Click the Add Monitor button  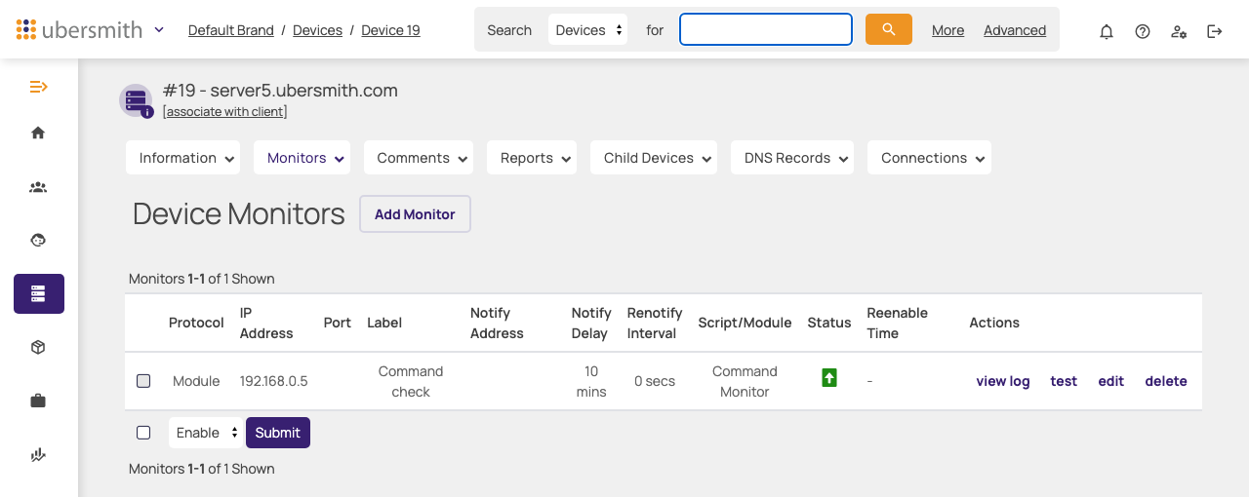tap(415, 214)
